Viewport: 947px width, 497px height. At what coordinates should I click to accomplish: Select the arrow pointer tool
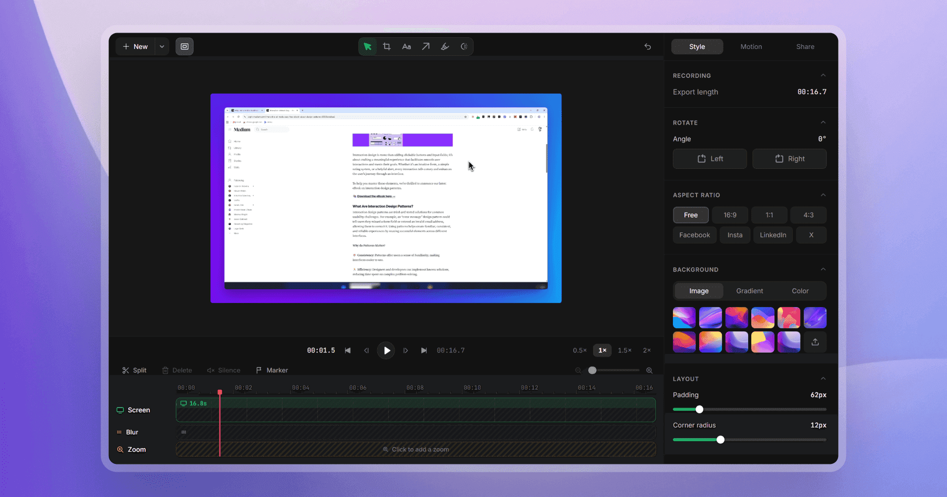point(368,46)
